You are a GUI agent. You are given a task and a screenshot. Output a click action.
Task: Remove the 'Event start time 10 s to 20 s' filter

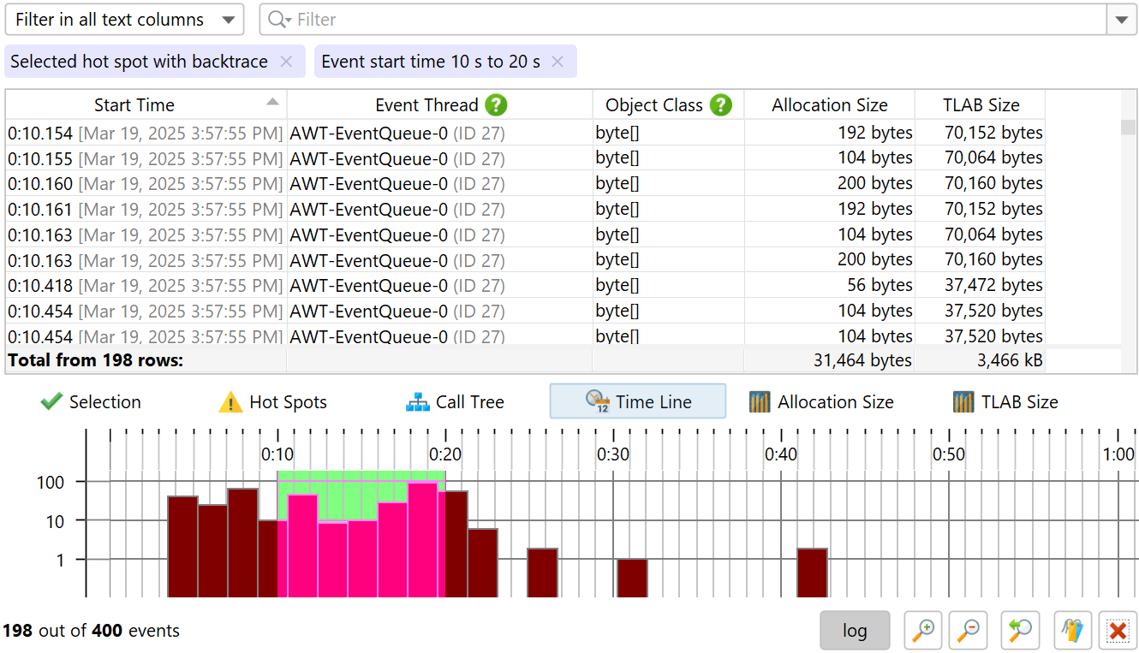coord(558,62)
